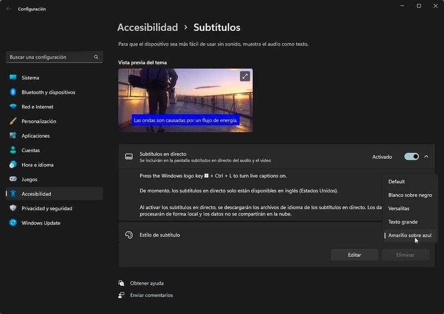Select Versalitas in the style list
Screen dimensions: 444x314
click(x=399, y=208)
